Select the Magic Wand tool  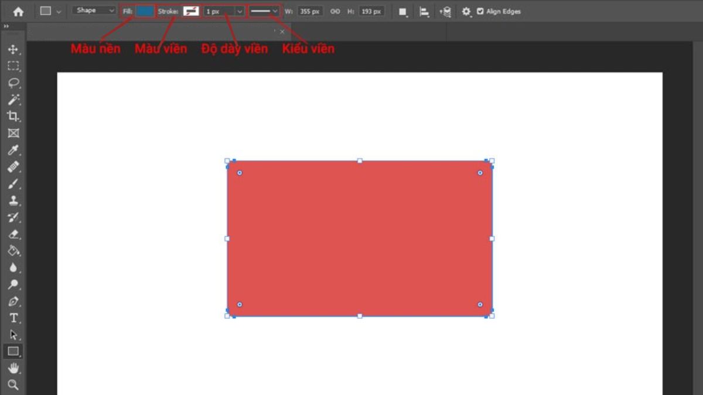point(13,99)
